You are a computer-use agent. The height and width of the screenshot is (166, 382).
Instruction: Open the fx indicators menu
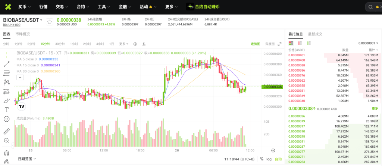(x=144, y=44)
